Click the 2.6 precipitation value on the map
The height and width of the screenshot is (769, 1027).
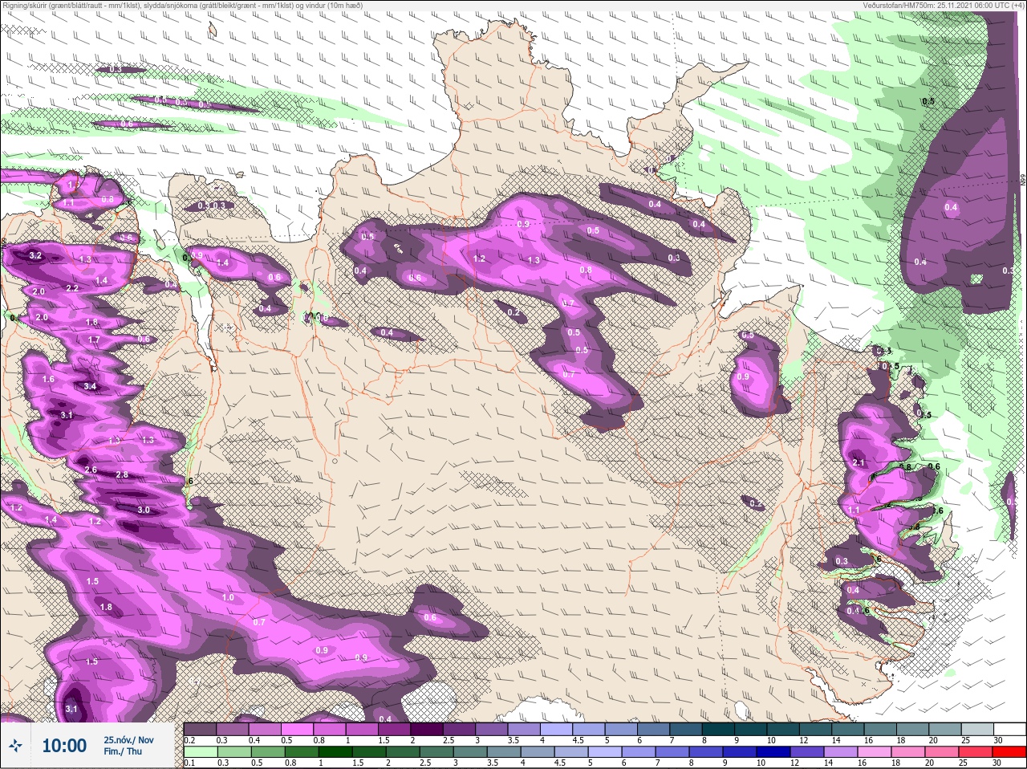[91, 470]
